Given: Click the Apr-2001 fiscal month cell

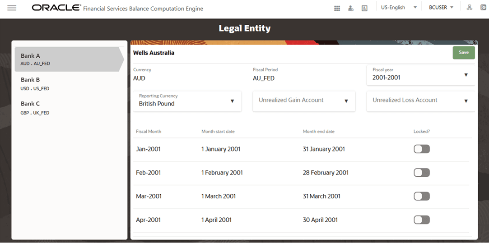Looking at the screenshot, I should tap(149, 220).
